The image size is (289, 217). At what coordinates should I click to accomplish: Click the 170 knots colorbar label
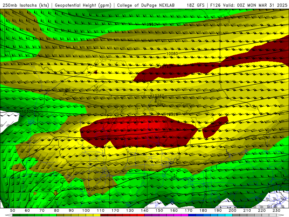click(189, 210)
